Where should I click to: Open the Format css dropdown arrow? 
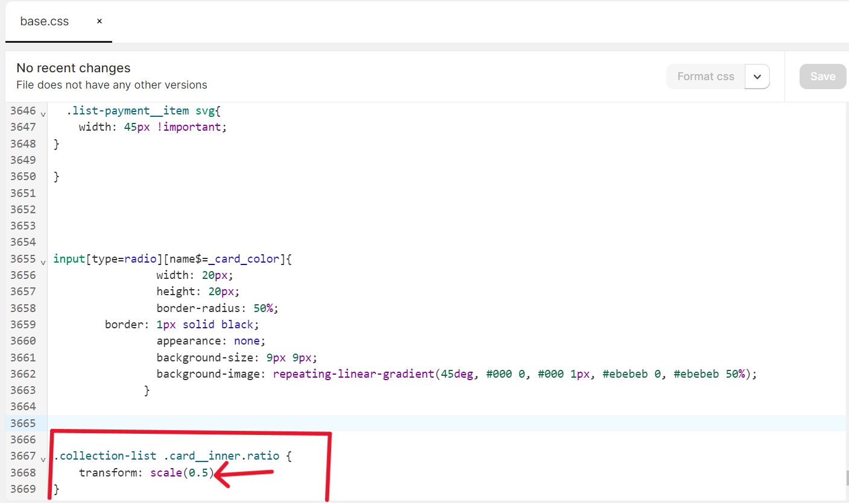coord(757,77)
